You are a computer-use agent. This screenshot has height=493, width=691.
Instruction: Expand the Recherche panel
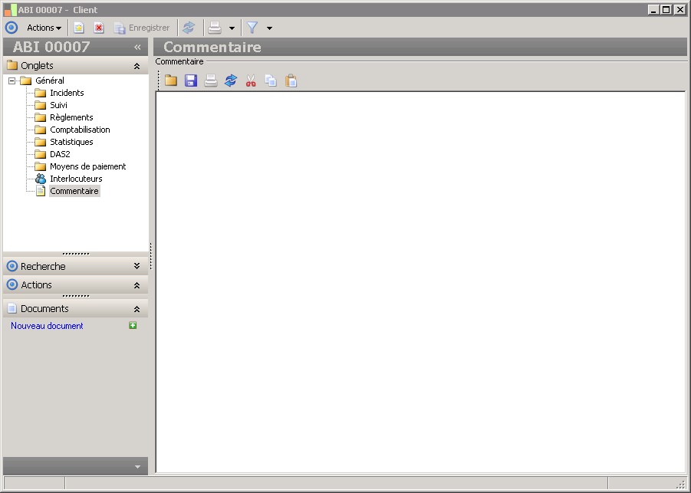137,266
